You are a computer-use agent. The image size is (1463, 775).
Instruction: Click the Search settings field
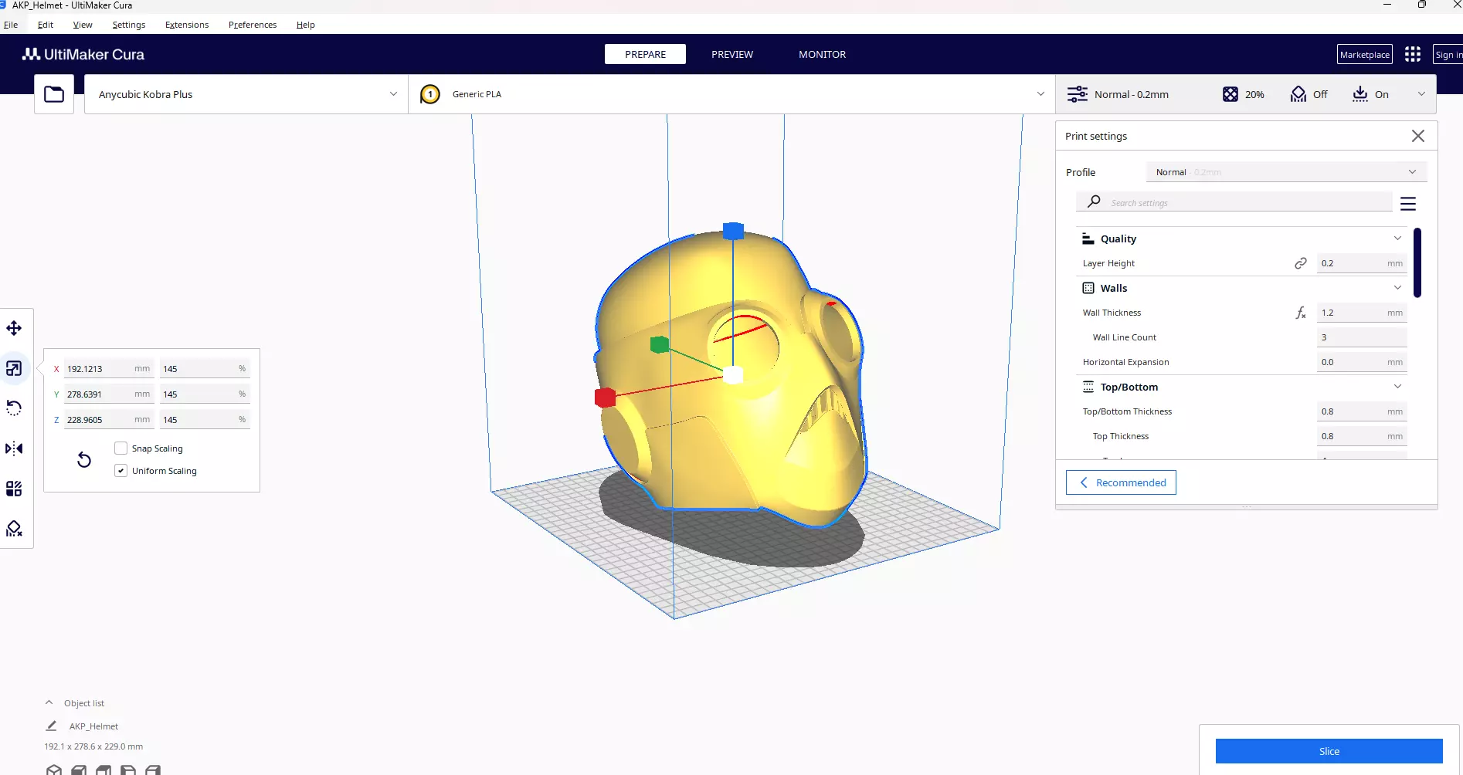[x=1234, y=202]
